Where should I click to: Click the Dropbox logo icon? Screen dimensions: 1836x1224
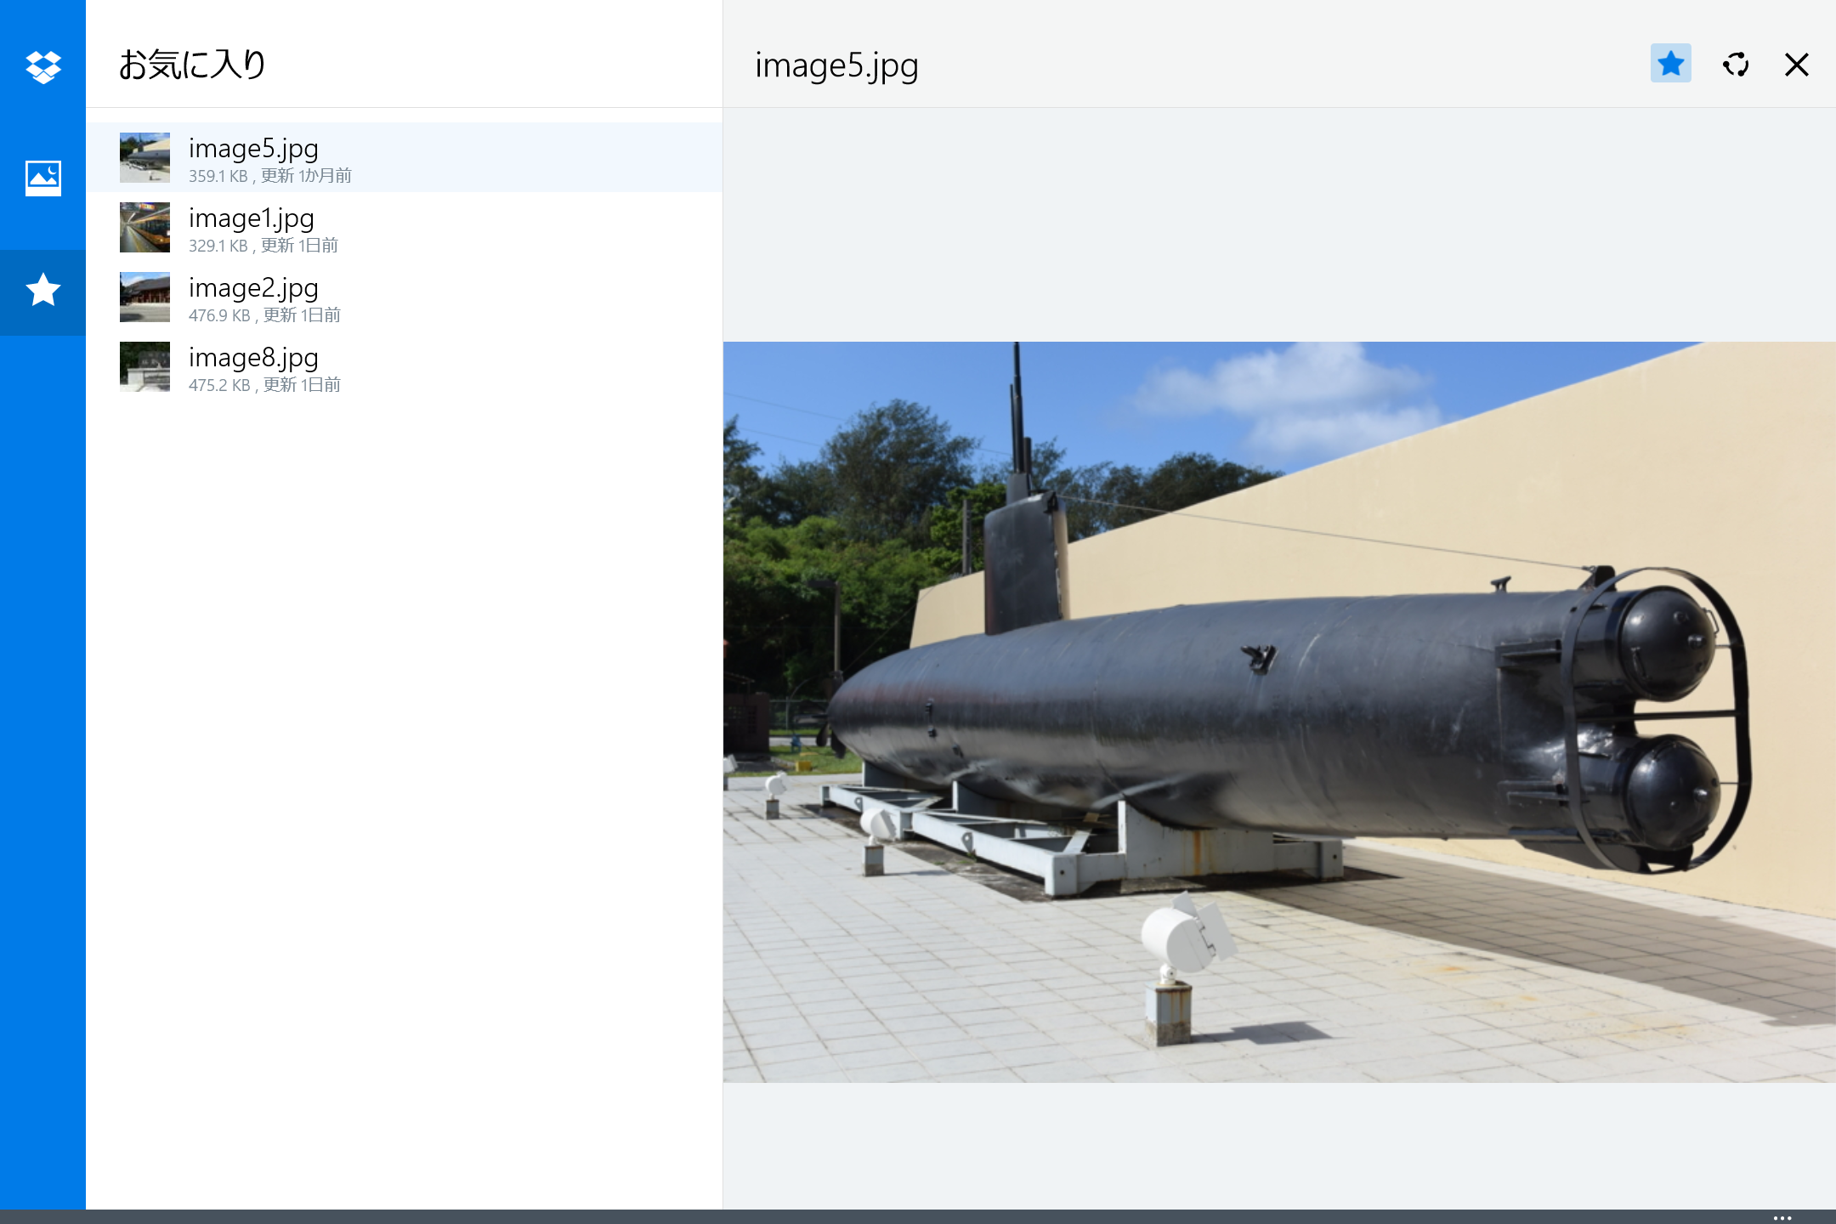point(42,66)
